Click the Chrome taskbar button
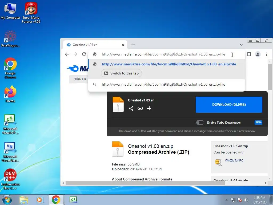The height and width of the screenshot is (205, 273). click(56, 200)
